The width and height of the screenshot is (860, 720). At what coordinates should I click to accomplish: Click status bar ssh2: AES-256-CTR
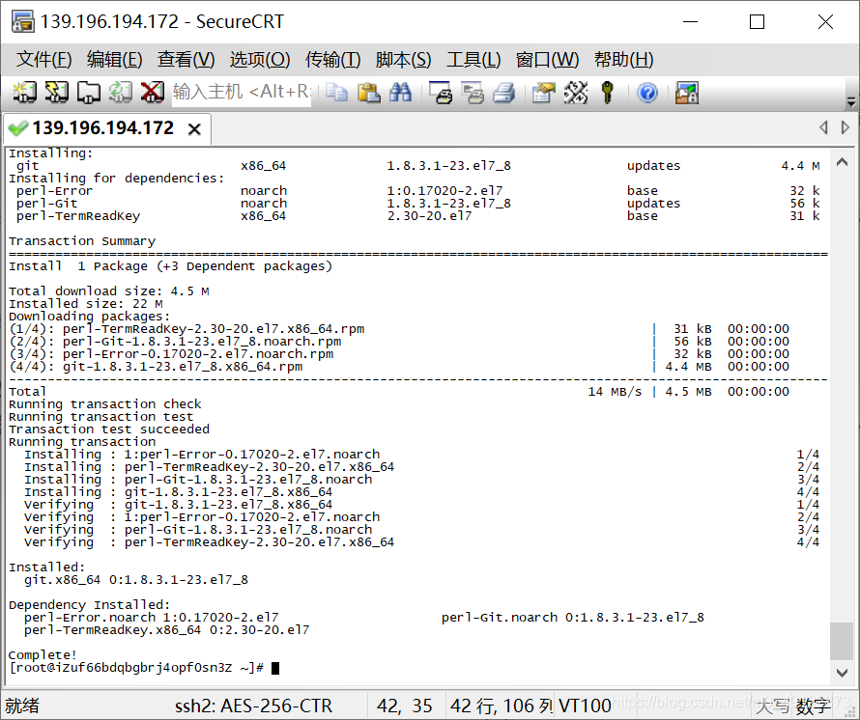253,706
